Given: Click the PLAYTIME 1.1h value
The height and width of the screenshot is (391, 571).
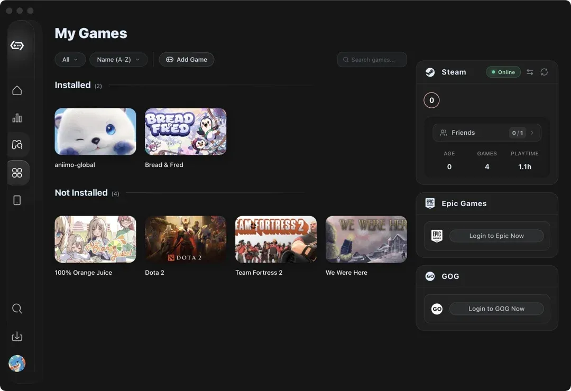Looking at the screenshot, I should click(525, 167).
